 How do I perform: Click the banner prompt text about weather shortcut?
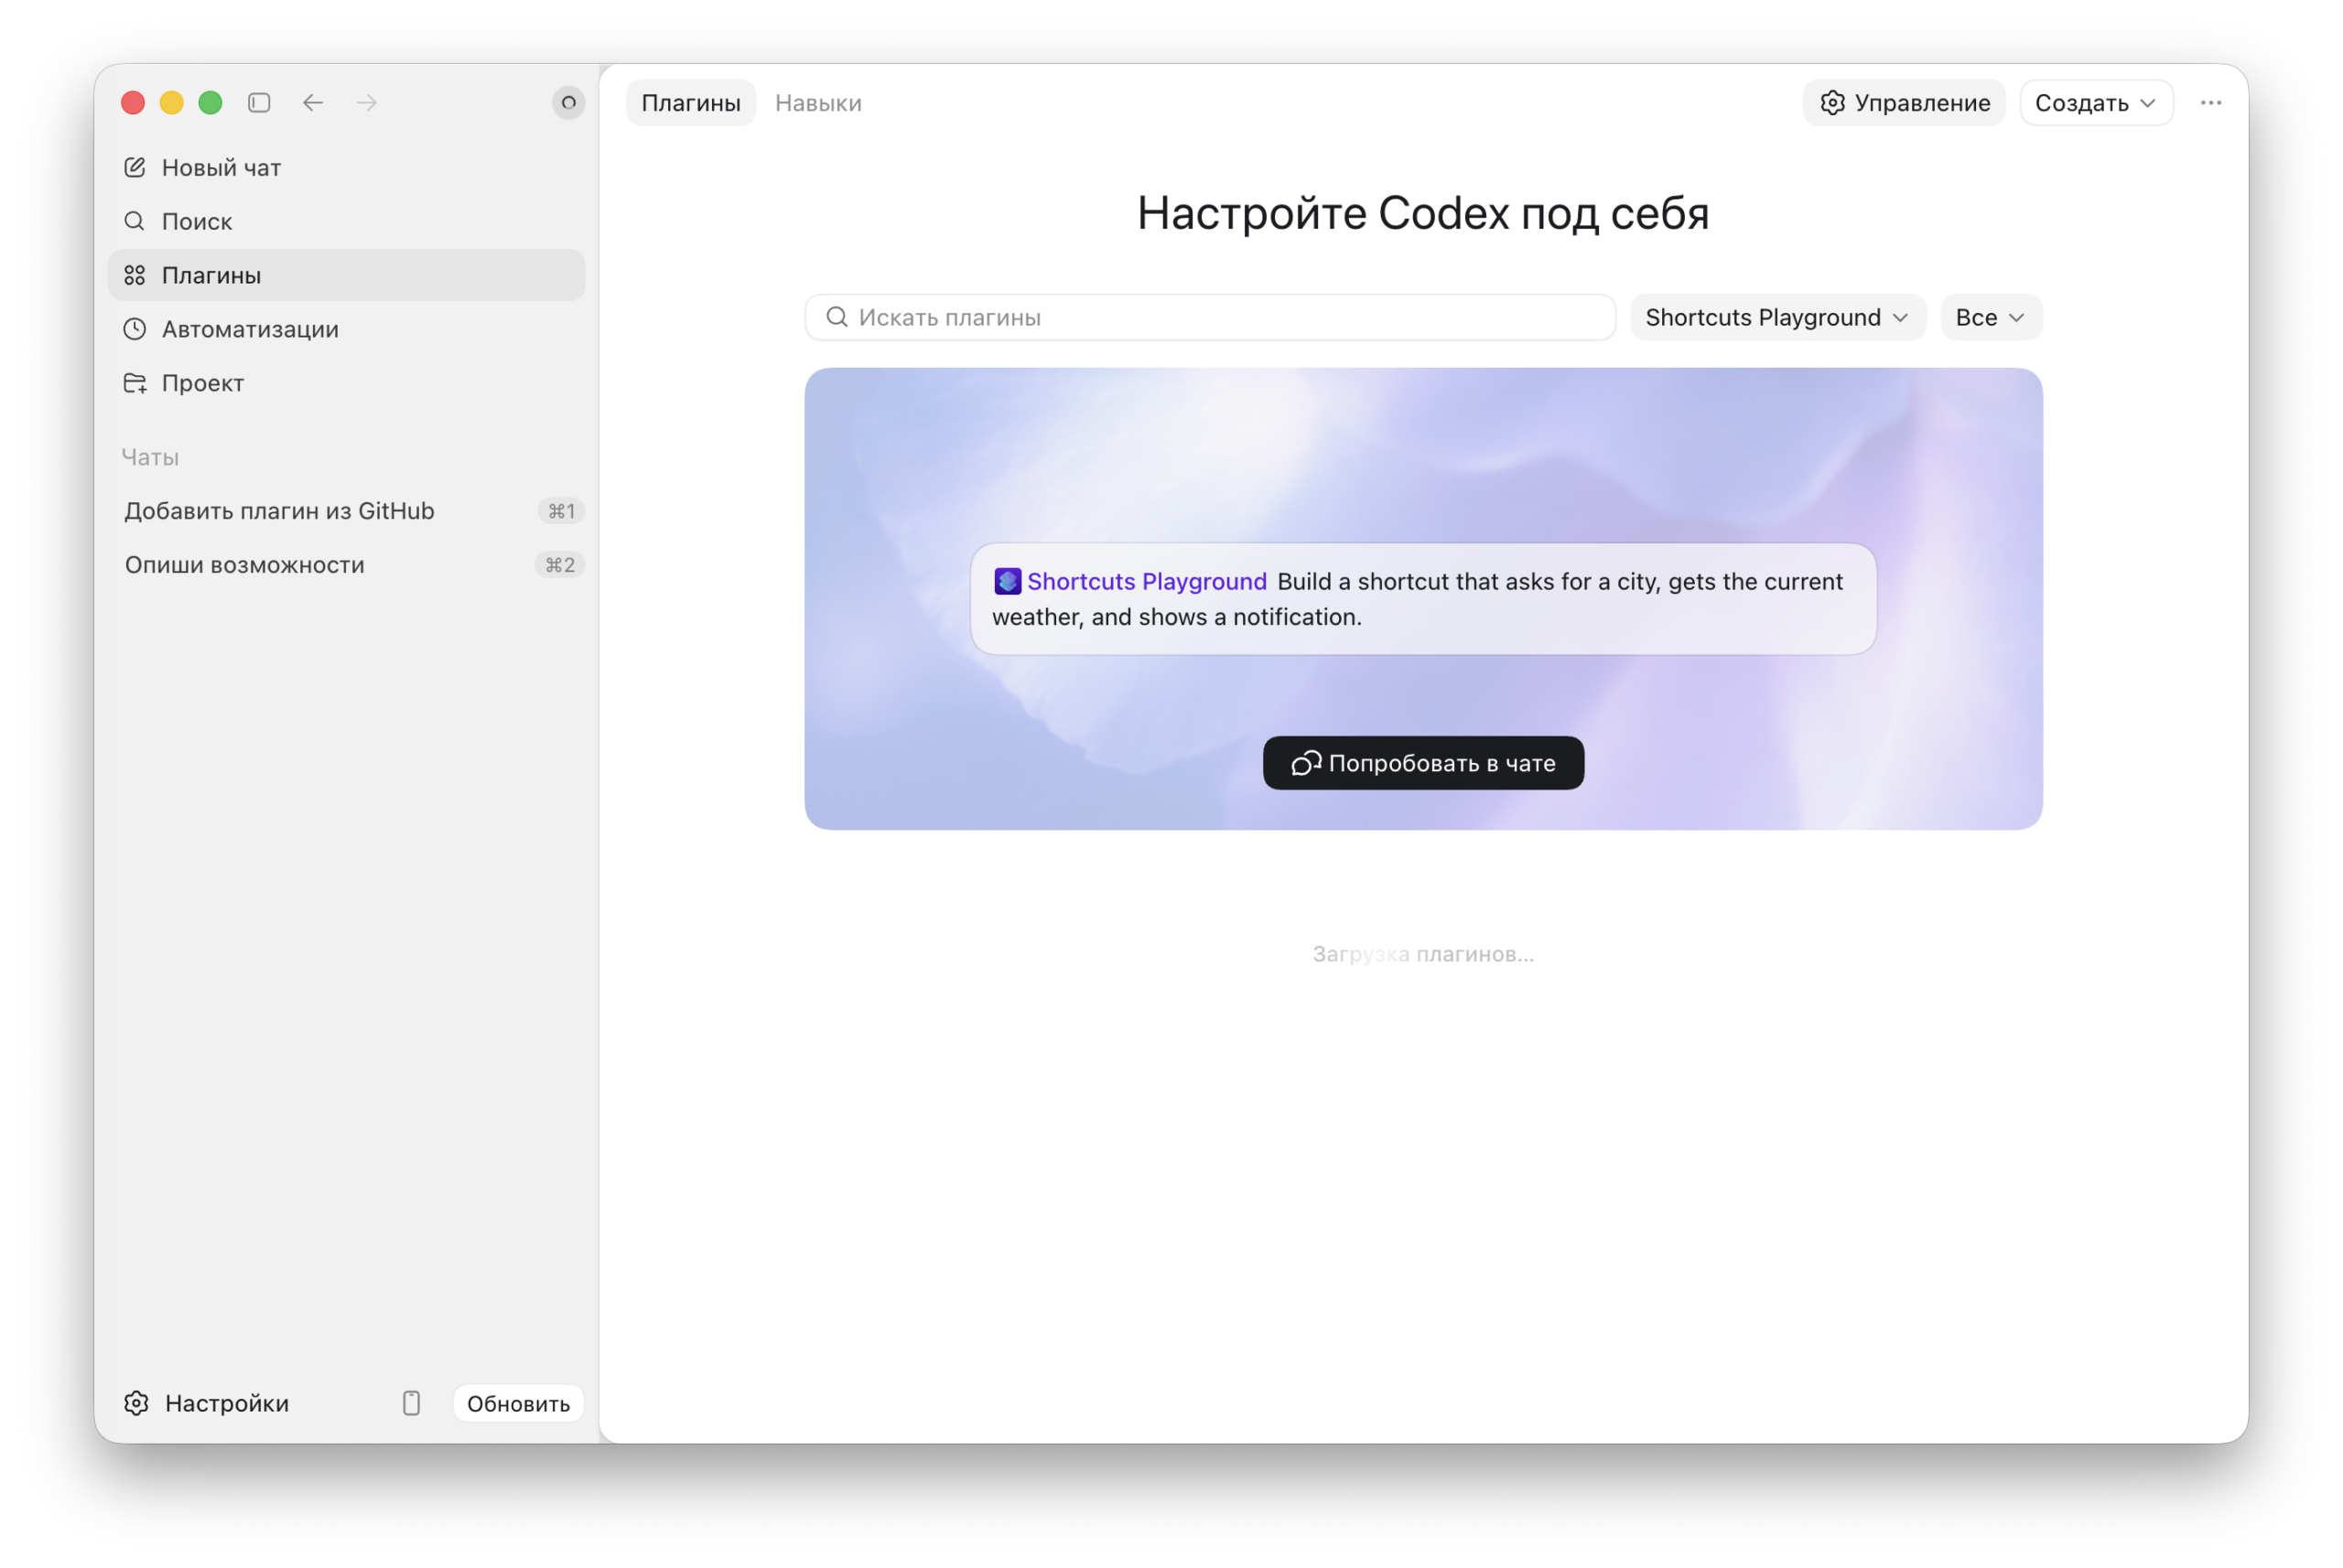pos(1418,599)
